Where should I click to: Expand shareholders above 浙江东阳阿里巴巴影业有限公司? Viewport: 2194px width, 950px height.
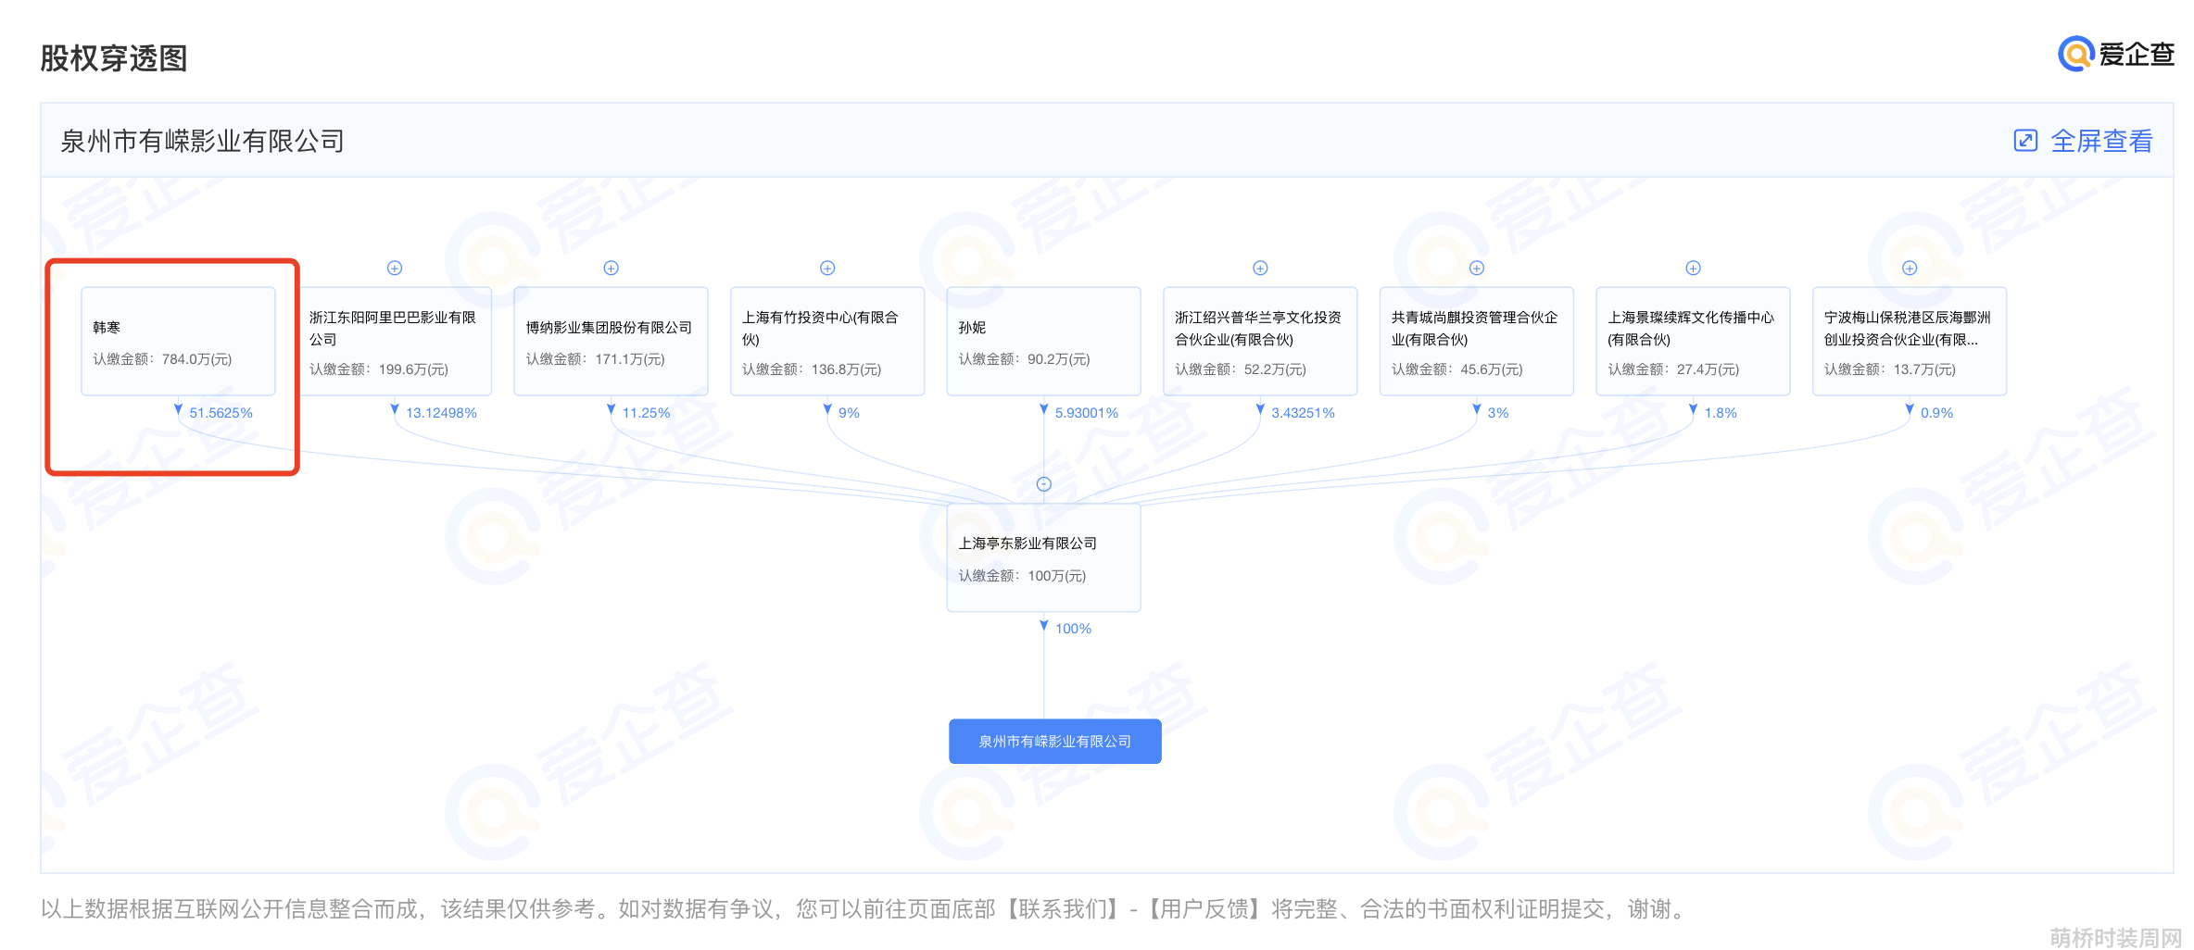click(x=395, y=268)
